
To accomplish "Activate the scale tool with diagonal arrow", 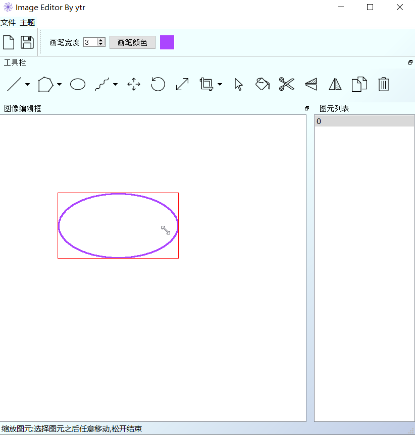I will click(x=182, y=84).
